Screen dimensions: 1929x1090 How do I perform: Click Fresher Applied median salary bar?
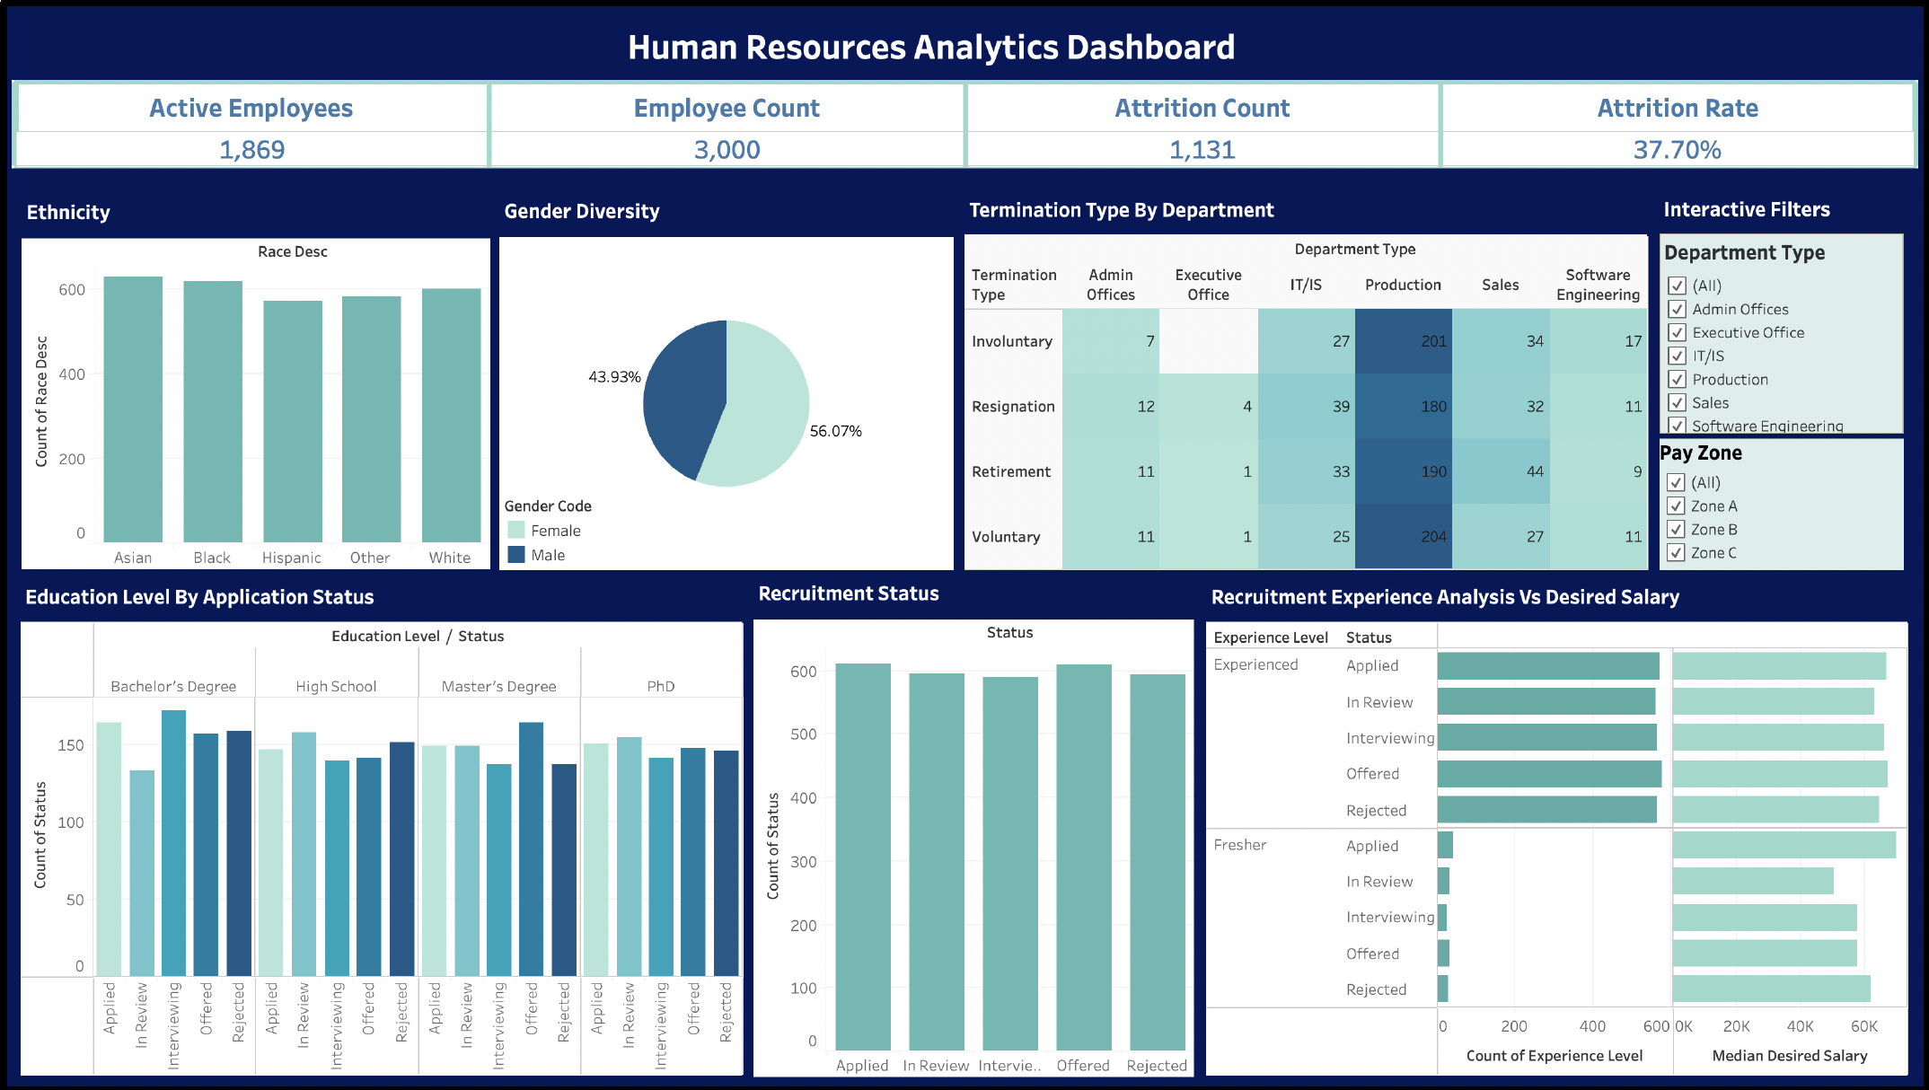coord(1784,845)
